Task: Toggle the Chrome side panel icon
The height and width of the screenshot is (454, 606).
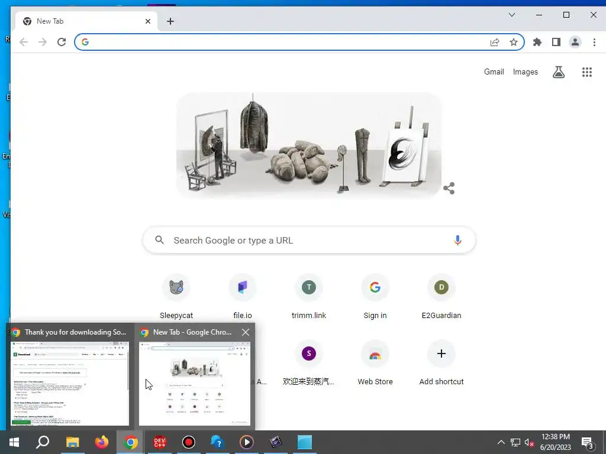Action: tap(556, 42)
